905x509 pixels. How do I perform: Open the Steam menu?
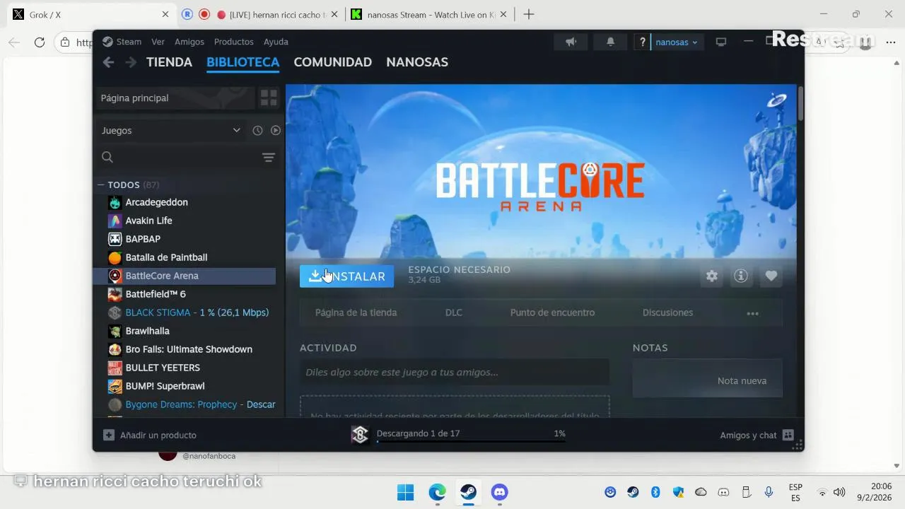pyautogui.click(x=122, y=42)
